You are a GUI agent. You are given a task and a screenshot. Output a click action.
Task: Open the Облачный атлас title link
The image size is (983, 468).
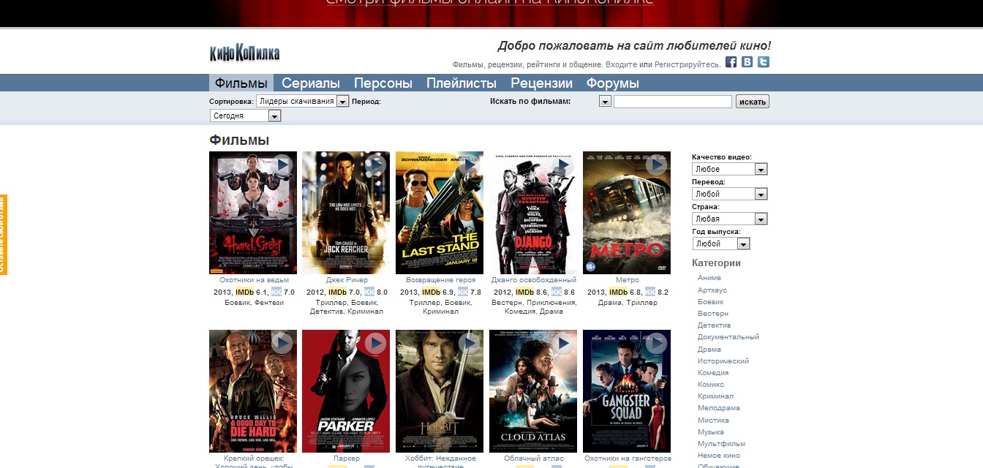pyautogui.click(x=534, y=458)
